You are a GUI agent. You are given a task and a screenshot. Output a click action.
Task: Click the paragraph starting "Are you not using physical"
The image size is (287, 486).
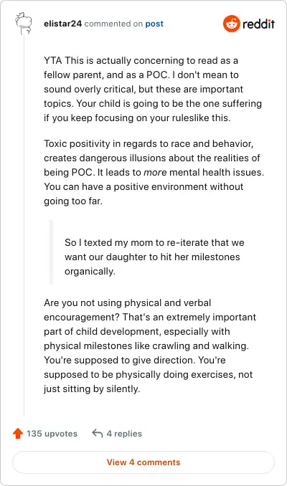point(150,346)
